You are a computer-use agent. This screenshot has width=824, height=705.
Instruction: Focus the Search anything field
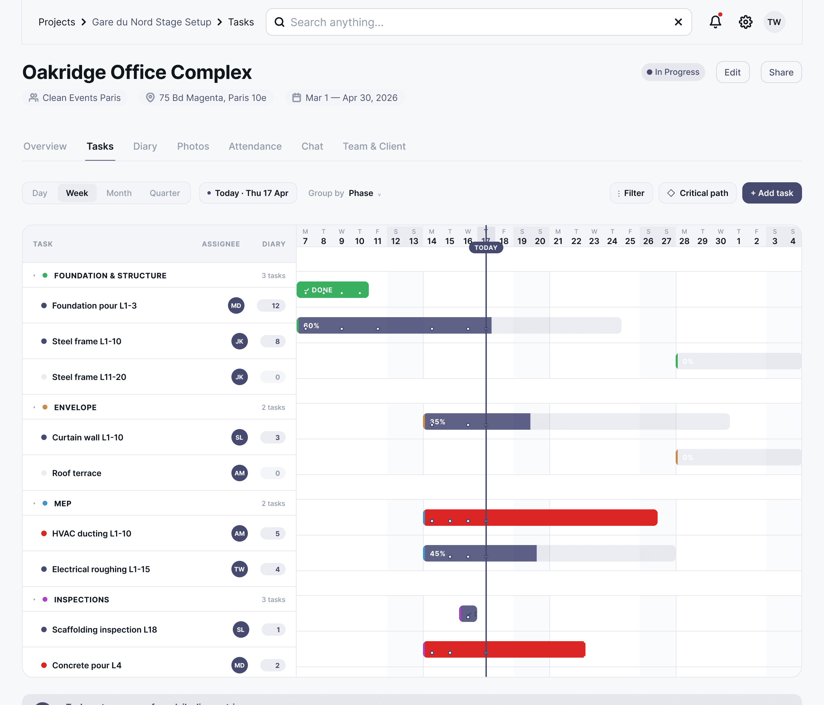click(478, 22)
